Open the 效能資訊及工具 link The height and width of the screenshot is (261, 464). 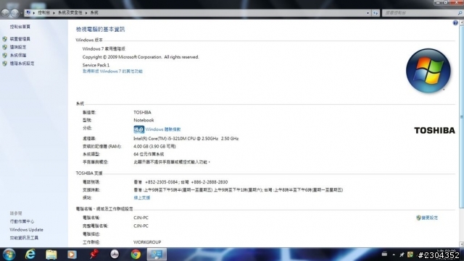pos(24,238)
